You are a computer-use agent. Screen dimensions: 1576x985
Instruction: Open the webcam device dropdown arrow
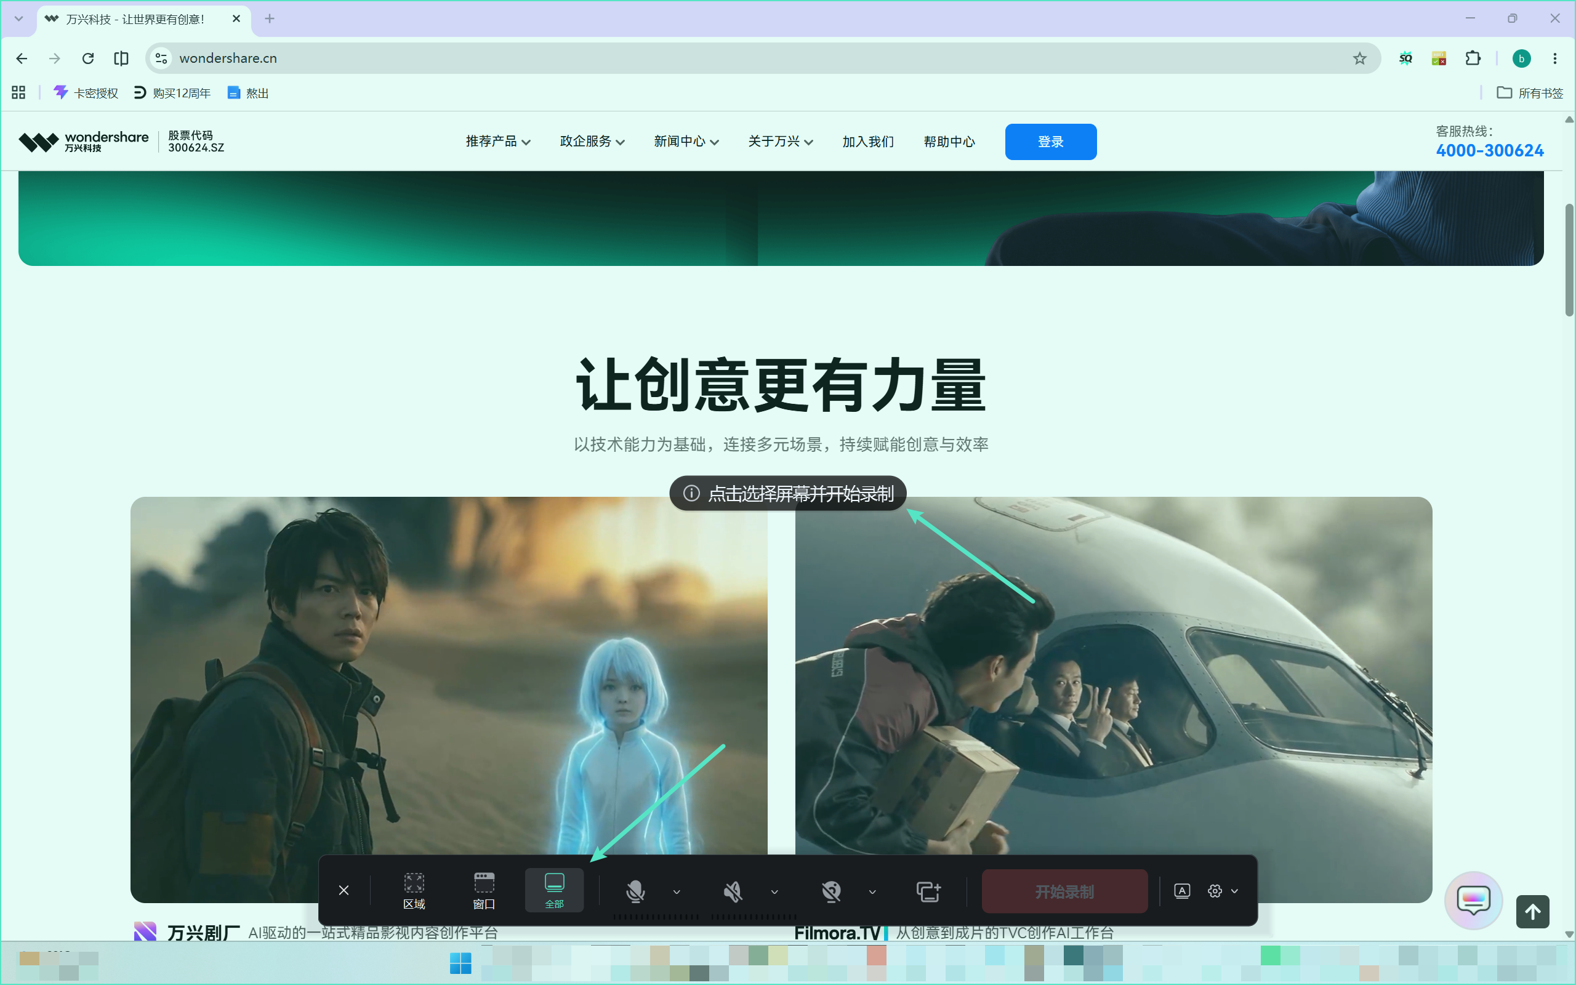click(872, 892)
